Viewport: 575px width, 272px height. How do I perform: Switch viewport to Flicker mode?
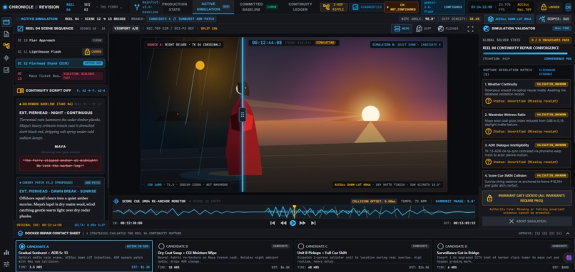click(x=448, y=28)
